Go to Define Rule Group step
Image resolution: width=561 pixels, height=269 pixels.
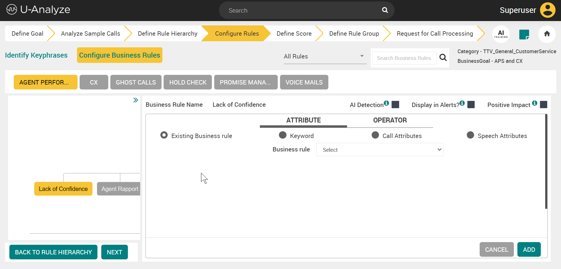pos(354,34)
